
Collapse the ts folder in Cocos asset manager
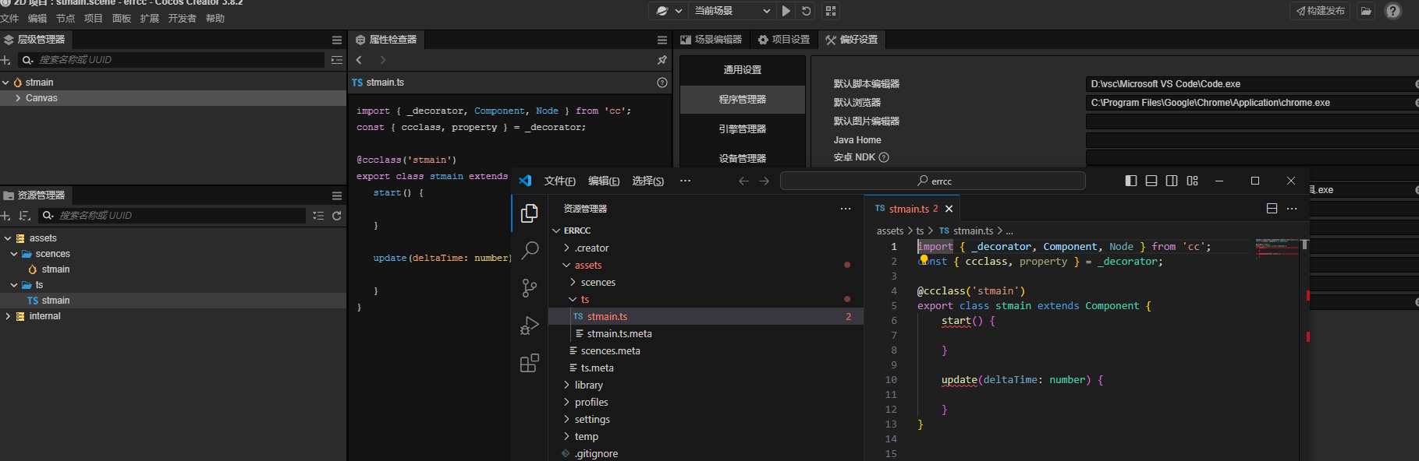14,285
